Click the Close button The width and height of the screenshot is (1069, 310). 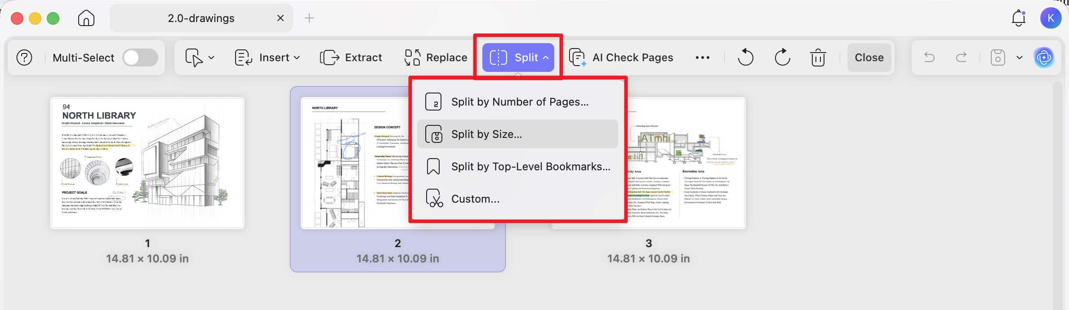click(869, 58)
